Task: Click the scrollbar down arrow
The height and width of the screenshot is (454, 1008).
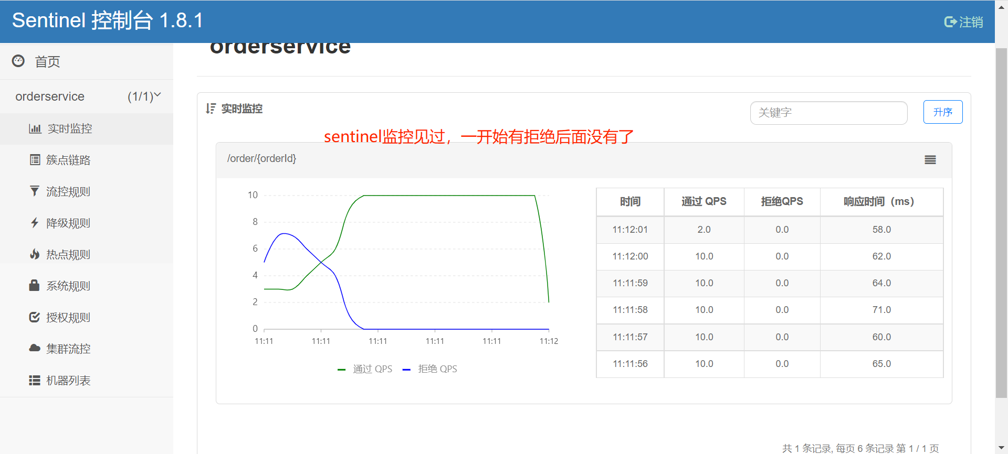Action: 1001,448
